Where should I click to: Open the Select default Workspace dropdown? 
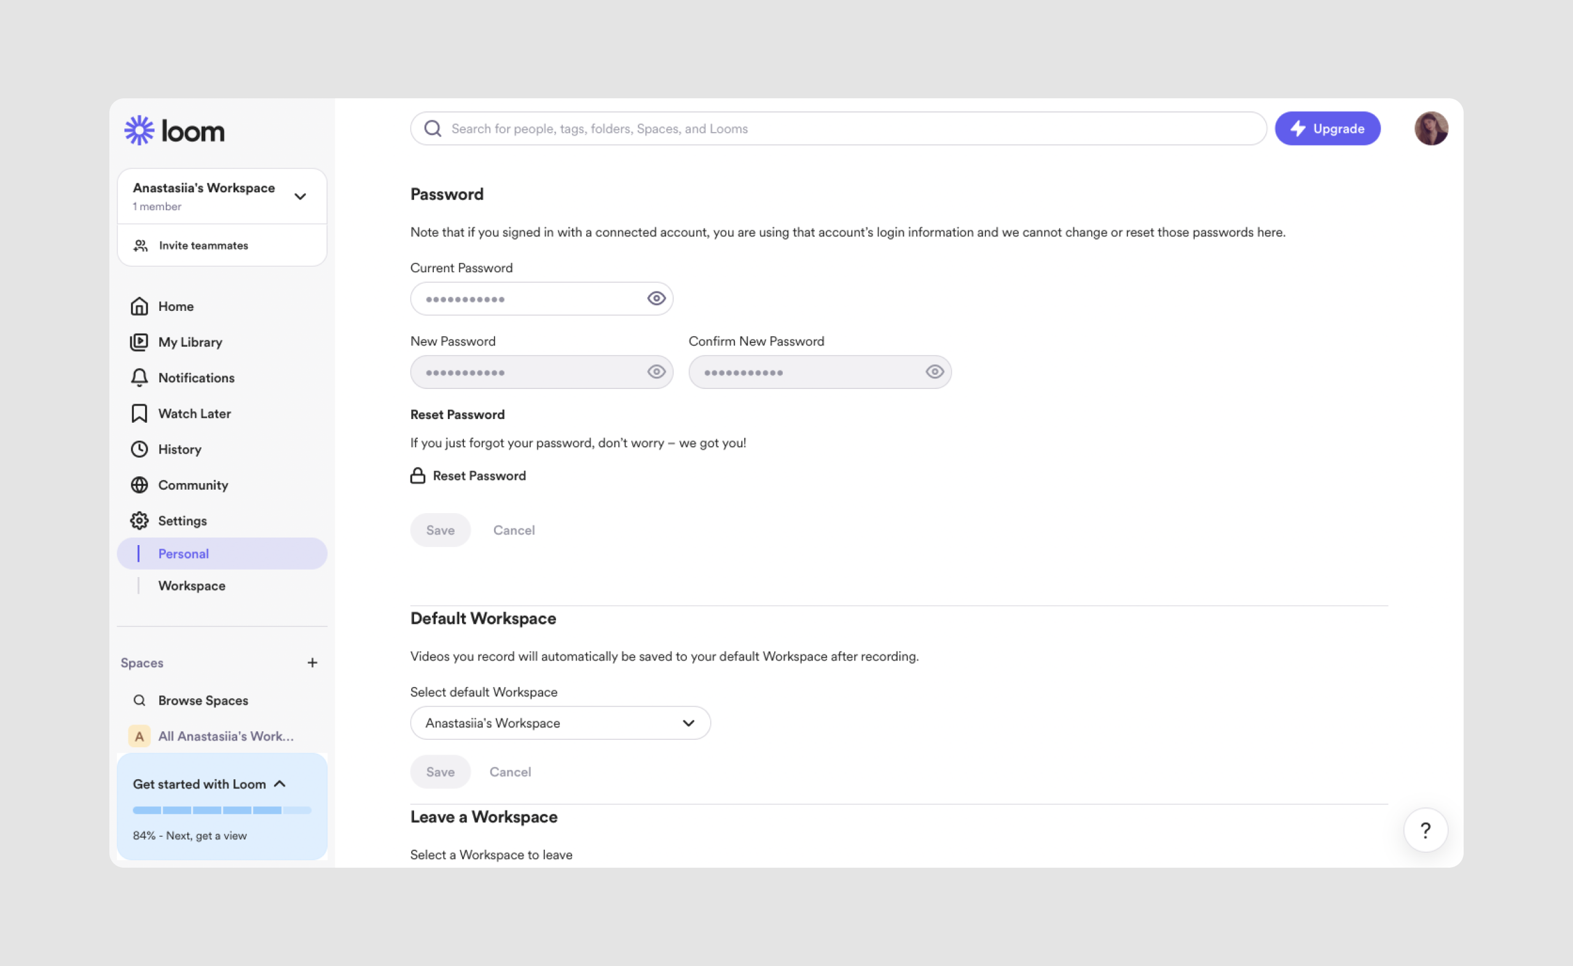coord(560,723)
